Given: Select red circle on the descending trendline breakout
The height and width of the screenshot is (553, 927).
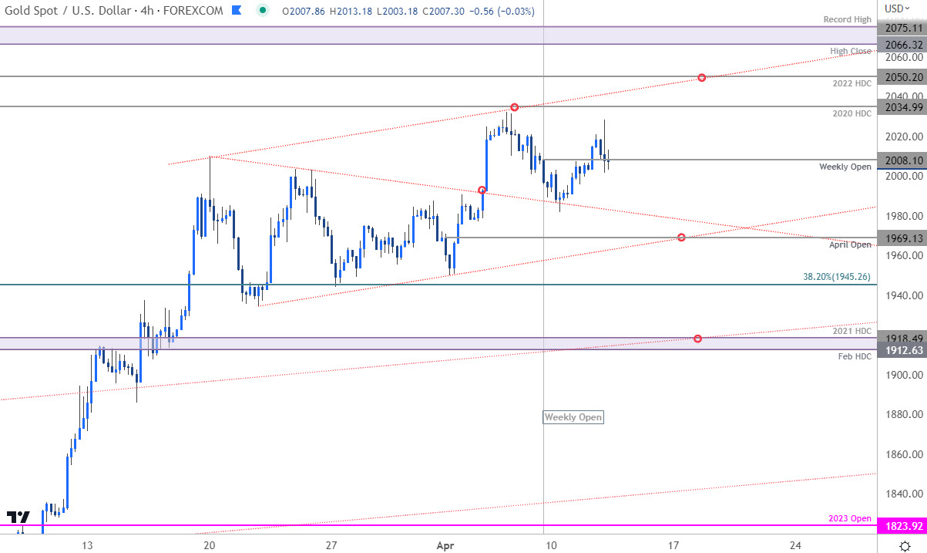Looking at the screenshot, I should coord(482,190).
